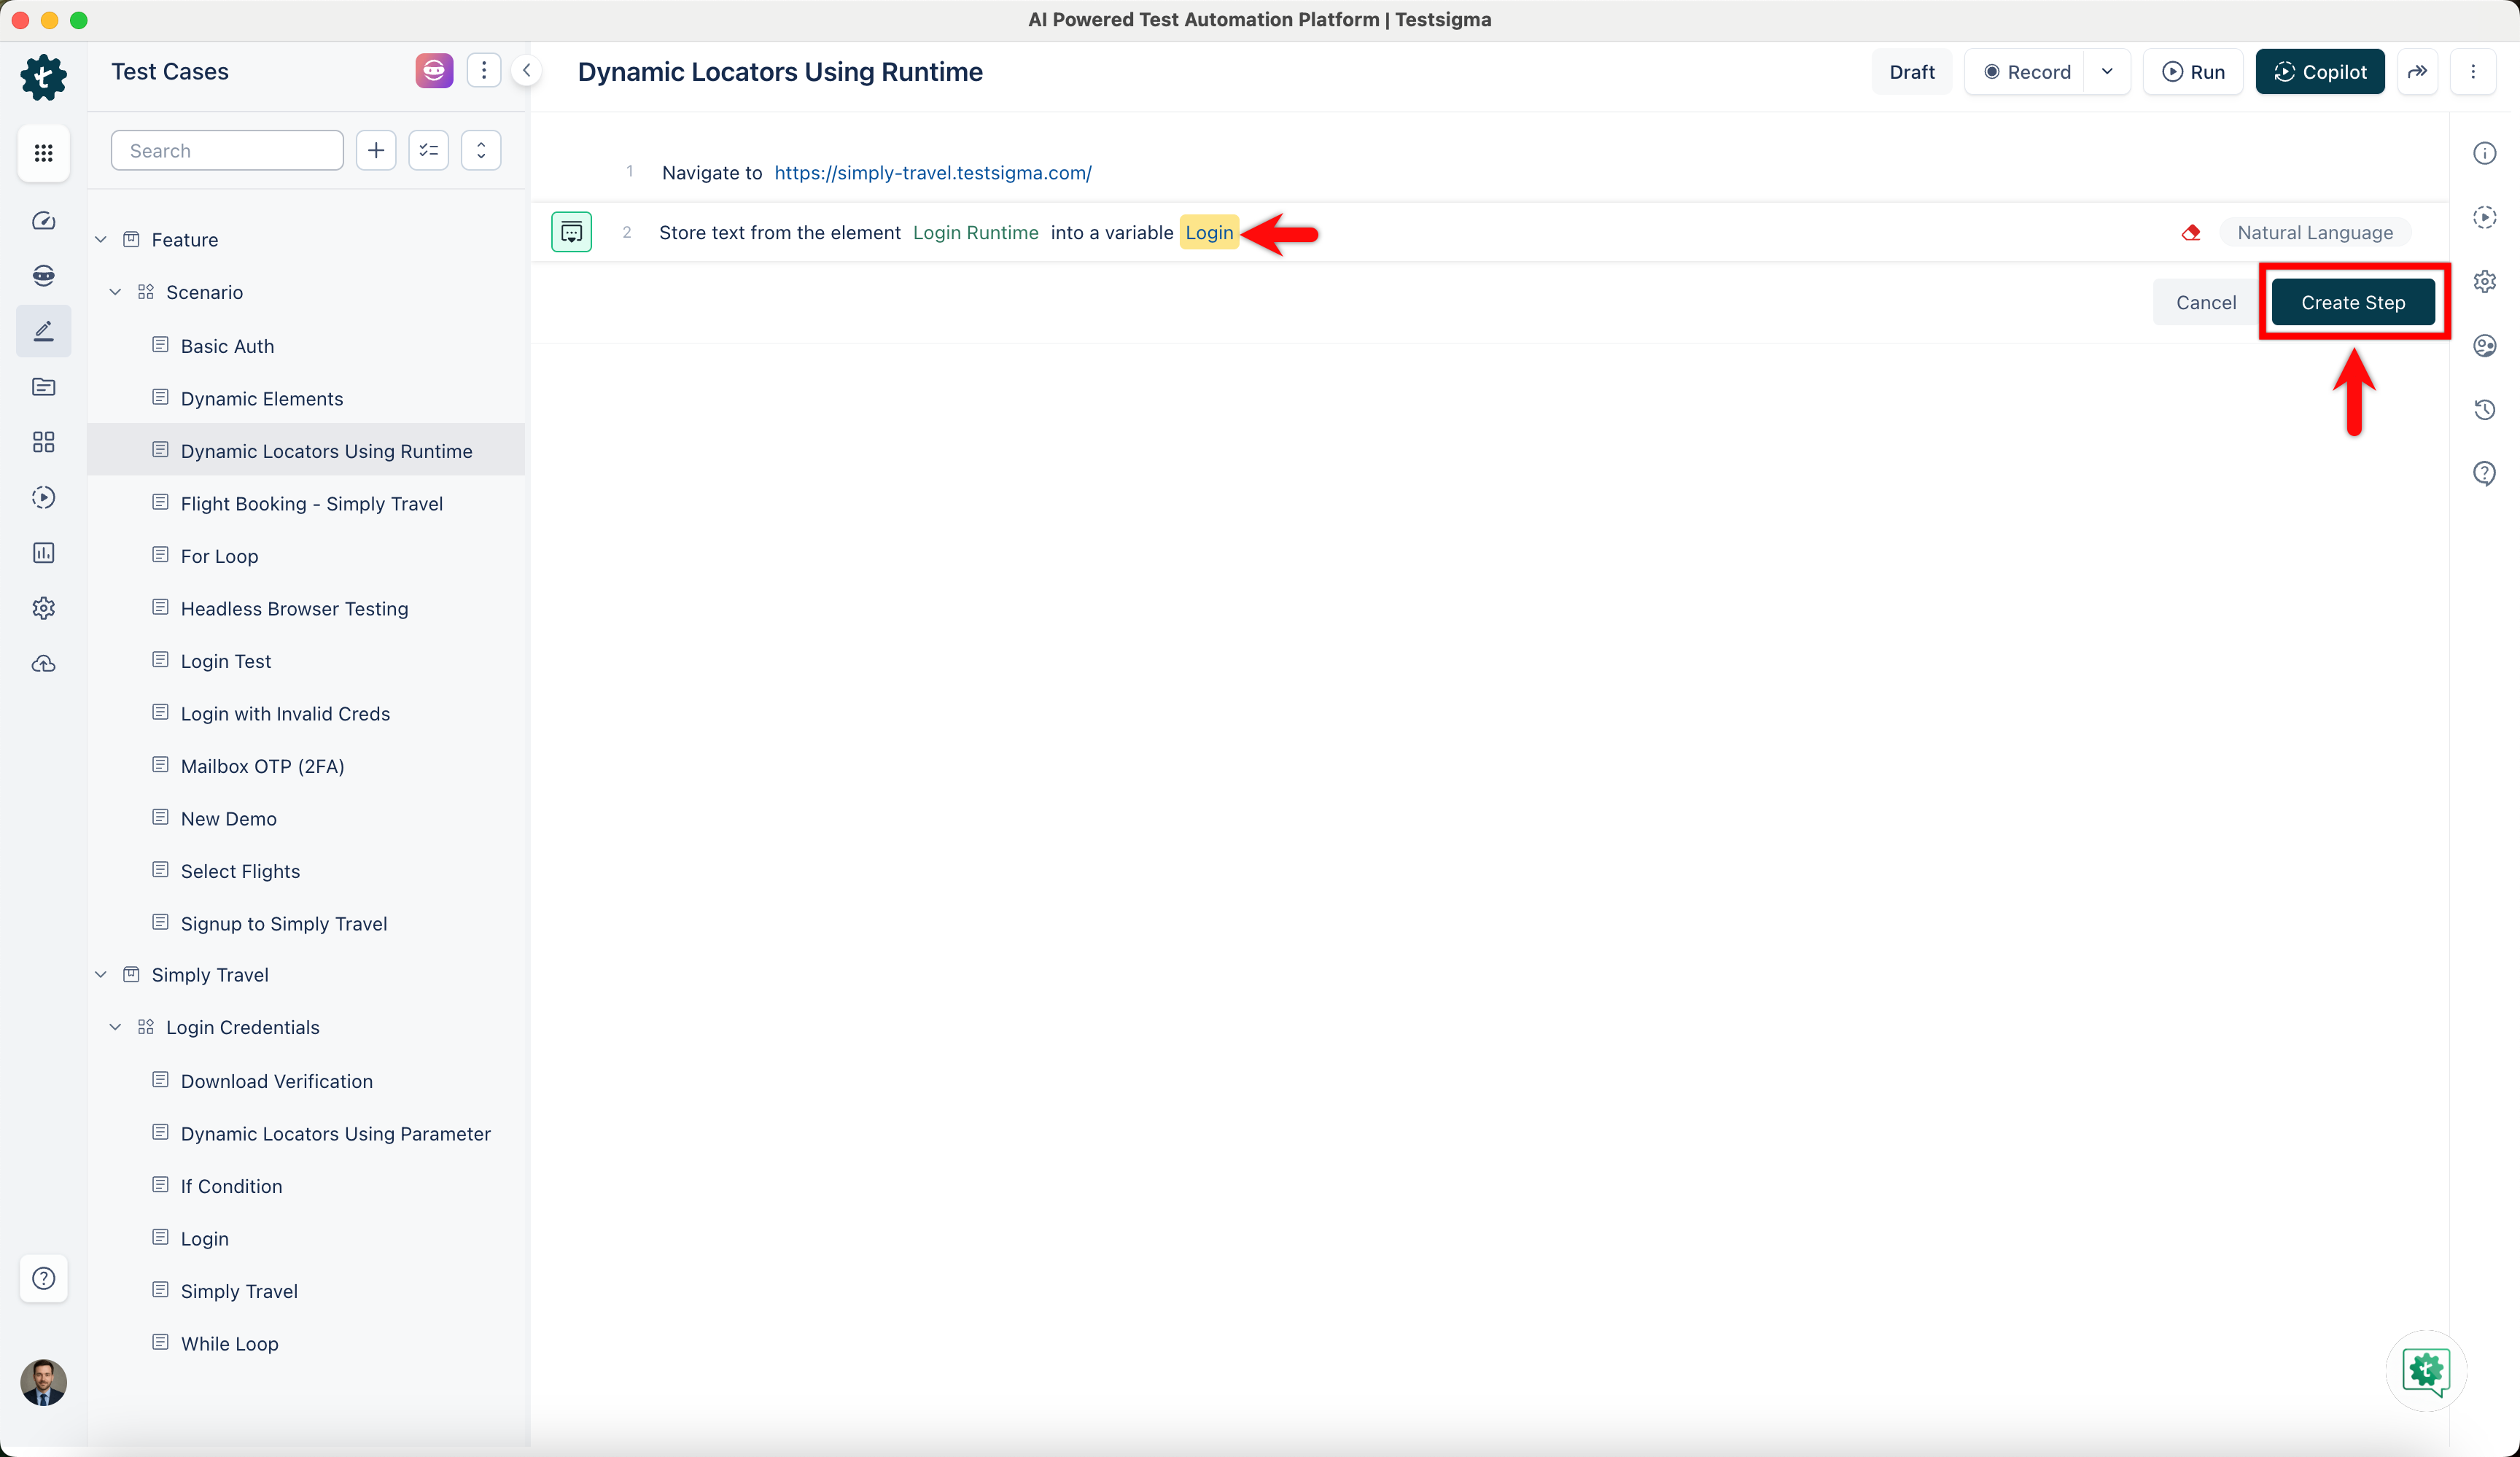The image size is (2520, 1457).
Task: Click the expand/collapse all tree icon
Action: click(481, 150)
